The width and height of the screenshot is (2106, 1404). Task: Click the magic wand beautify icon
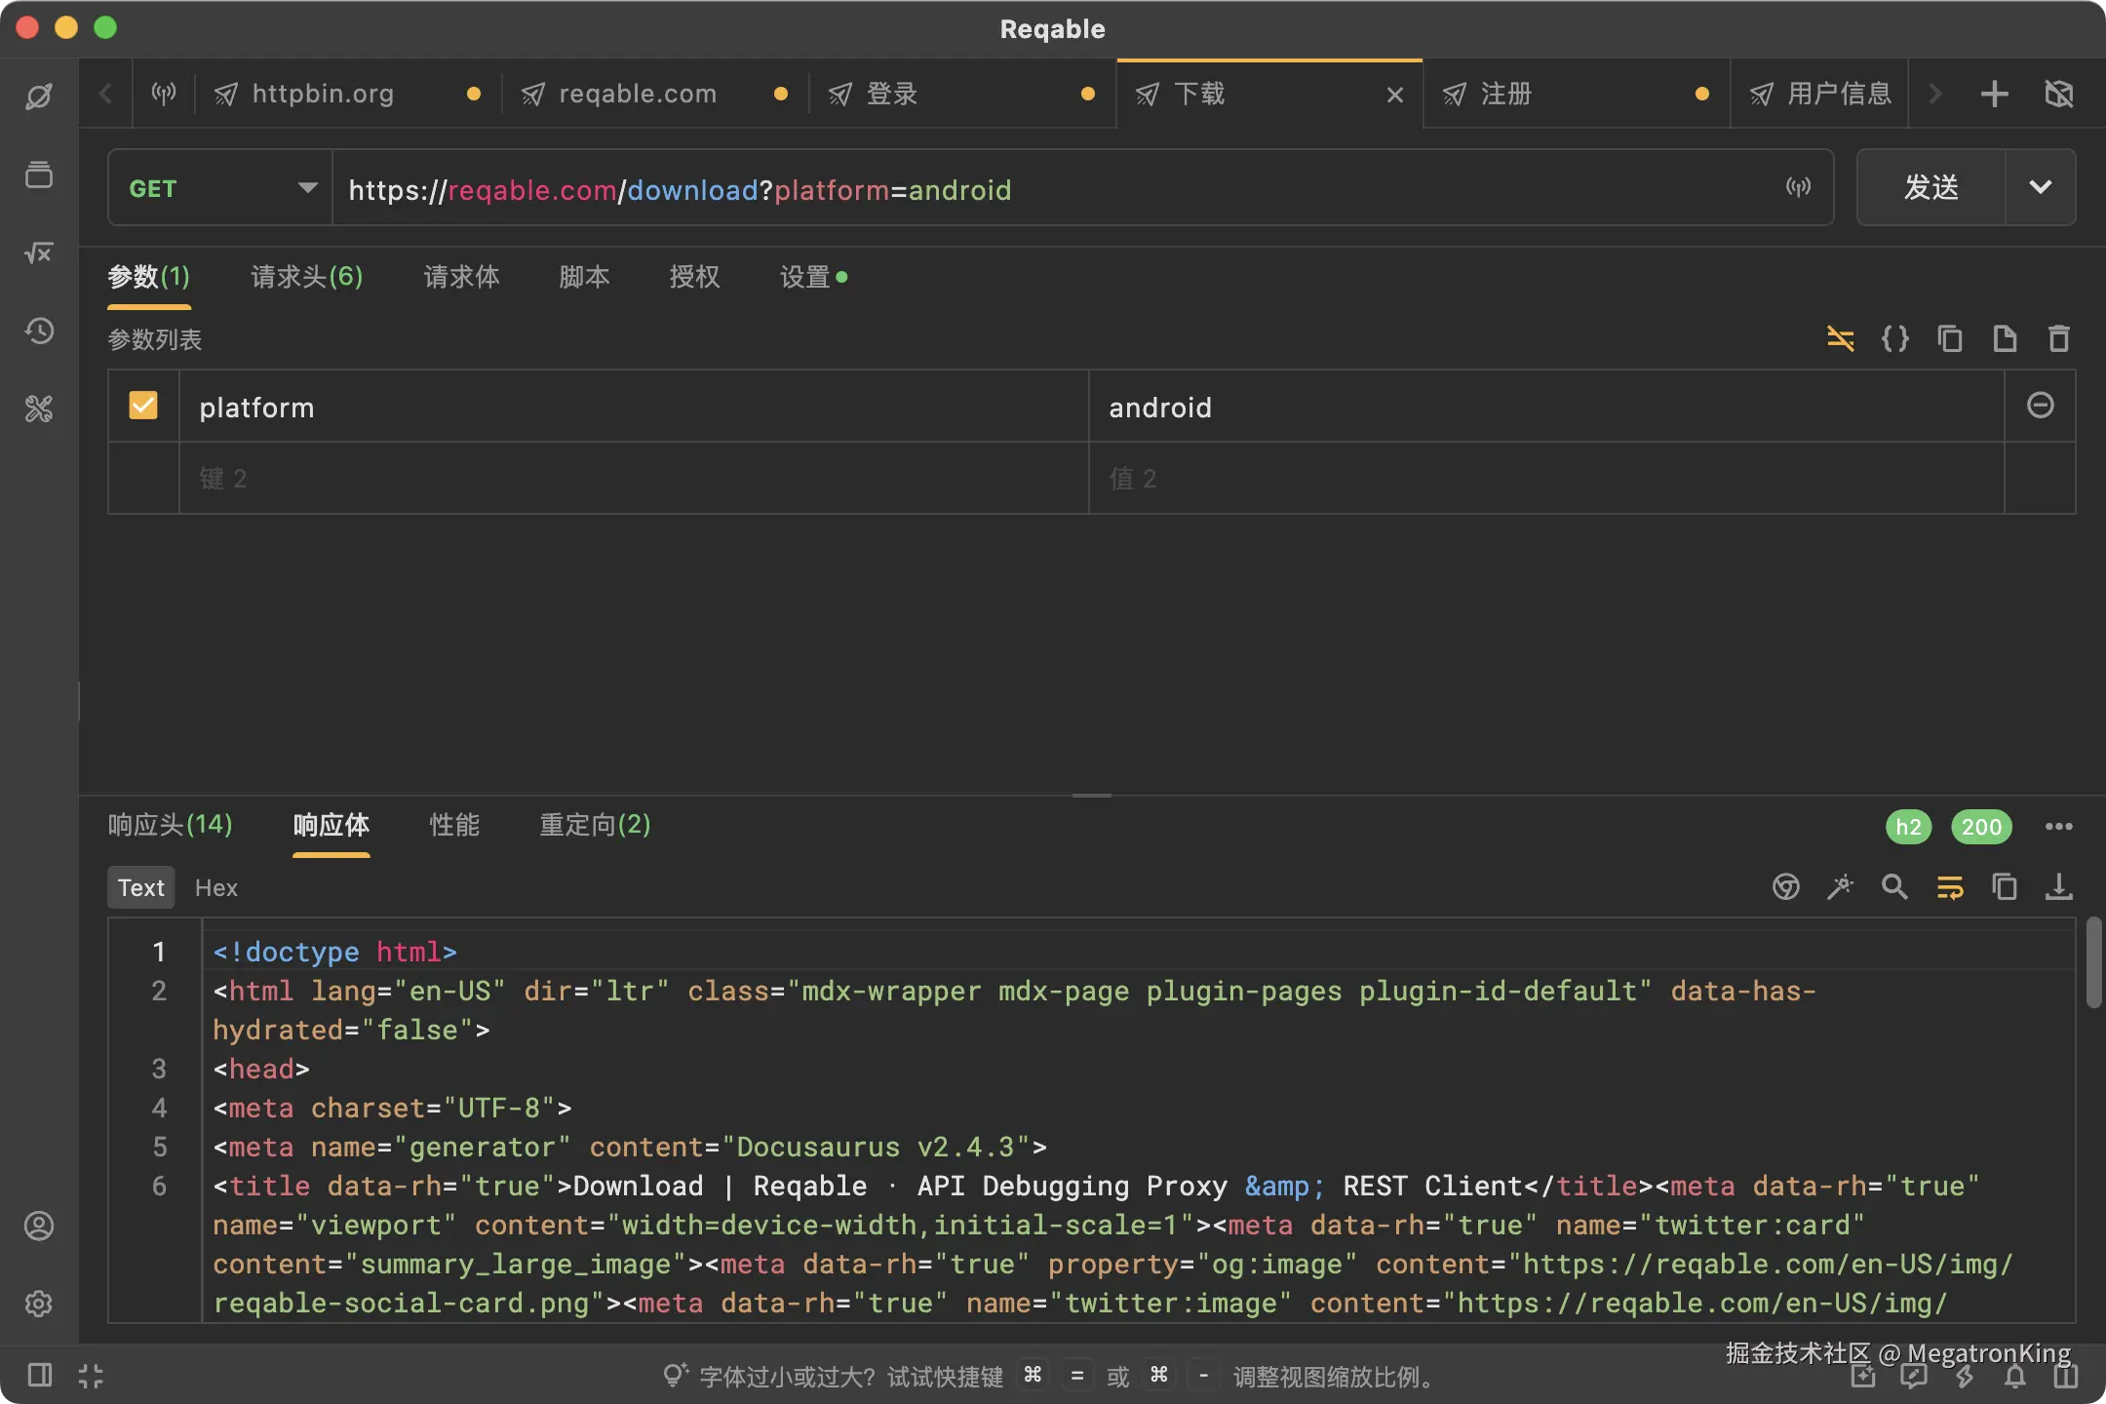point(1840,887)
